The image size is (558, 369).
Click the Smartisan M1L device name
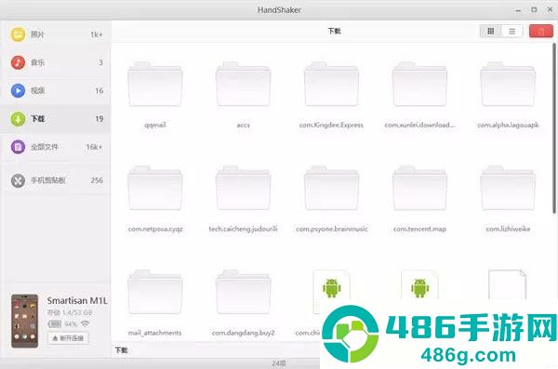[x=77, y=300]
